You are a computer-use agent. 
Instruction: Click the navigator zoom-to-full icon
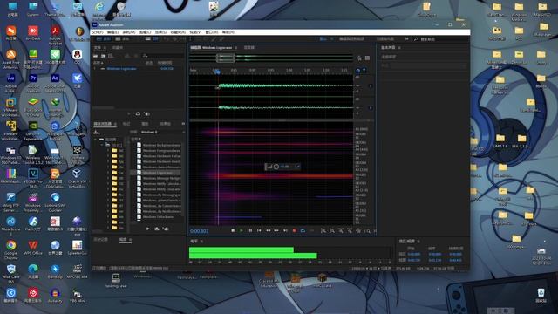click(359, 58)
